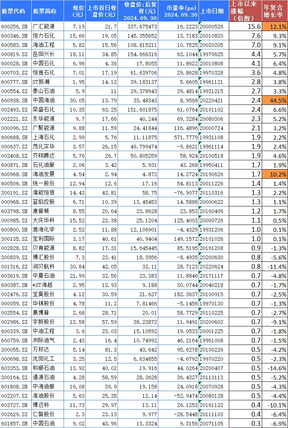Image resolution: width=288 pixels, height=428 pixels.
Task: Select the 上市以来涨幅(倍数) header
Action: point(245,11)
